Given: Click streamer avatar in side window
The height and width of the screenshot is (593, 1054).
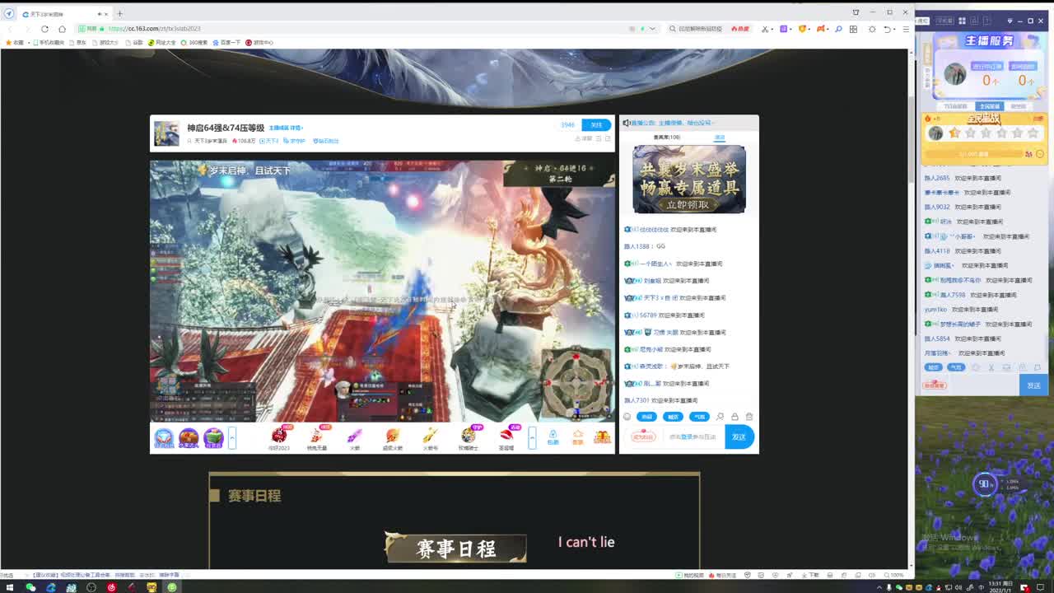Looking at the screenshot, I should pos(955,74).
